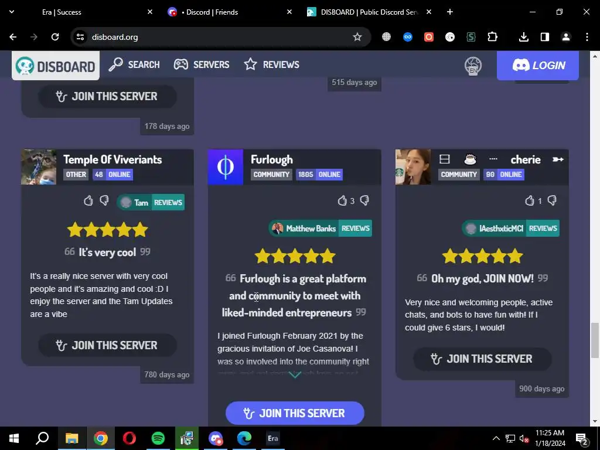Log in with the Discord LOGIN button
The width and height of the screenshot is (600, 450).
pyautogui.click(x=538, y=66)
